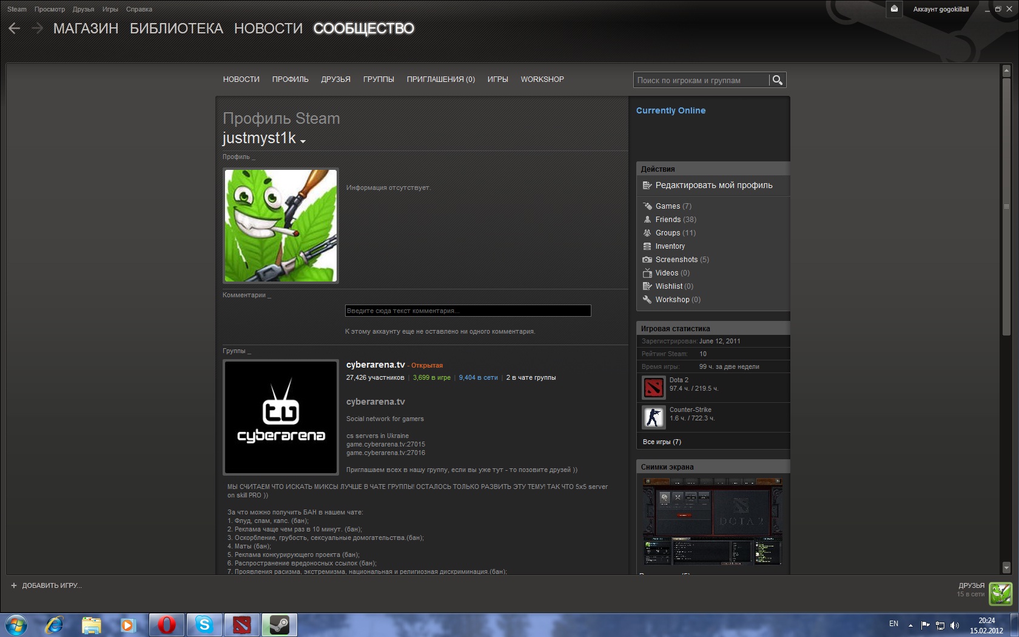Click the search magnifier icon
The image size is (1019, 637).
point(777,80)
